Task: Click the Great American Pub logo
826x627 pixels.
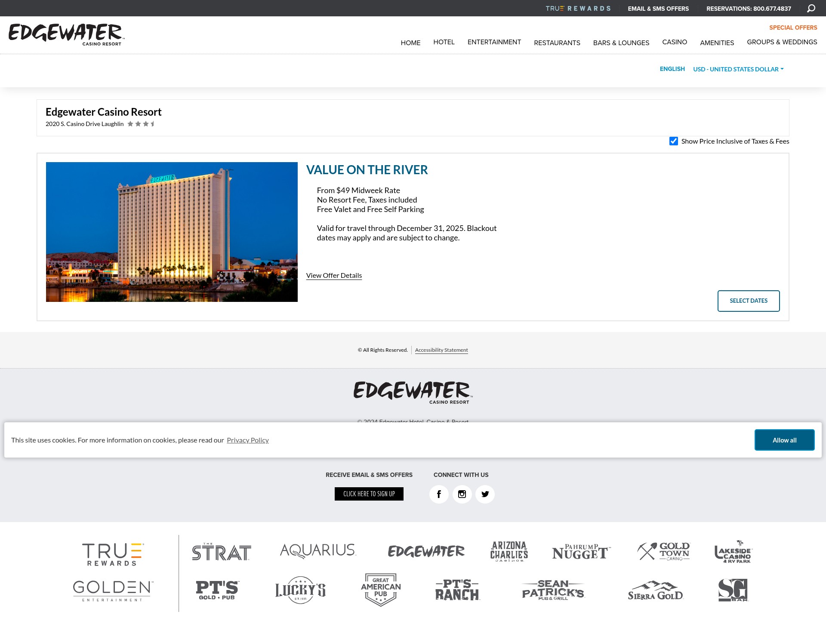Action: (x=381, y=590)
